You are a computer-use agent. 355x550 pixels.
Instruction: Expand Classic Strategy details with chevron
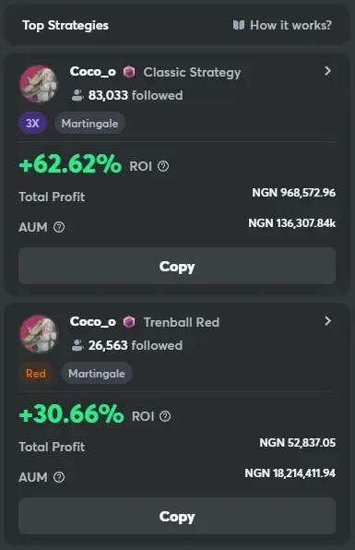327,71
